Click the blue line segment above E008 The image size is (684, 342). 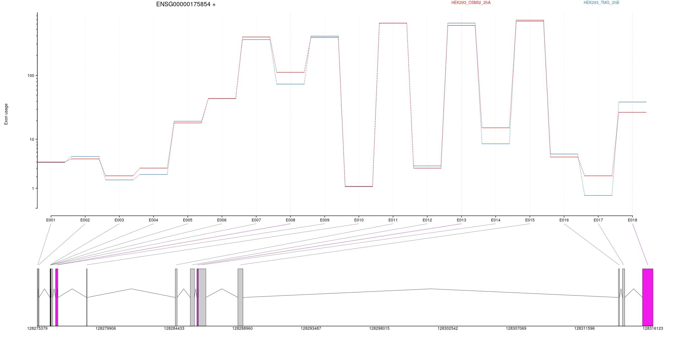[290, 84]
